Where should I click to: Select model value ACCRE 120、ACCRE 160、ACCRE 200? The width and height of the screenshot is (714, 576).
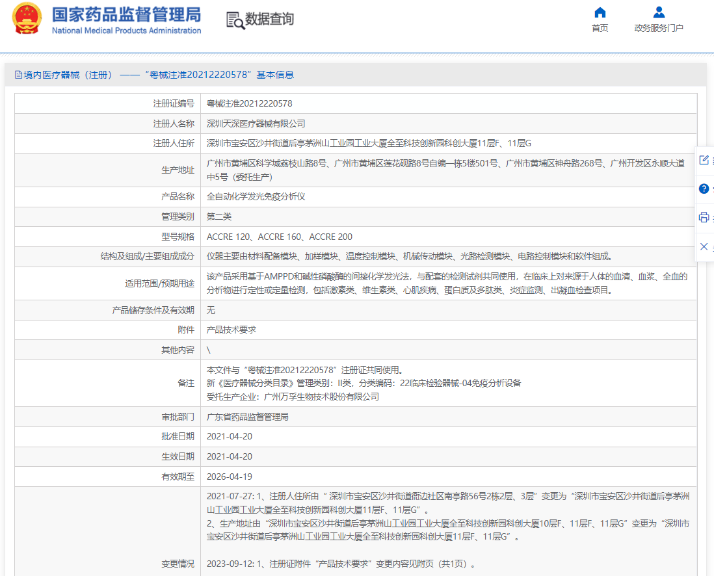(280, 237)
